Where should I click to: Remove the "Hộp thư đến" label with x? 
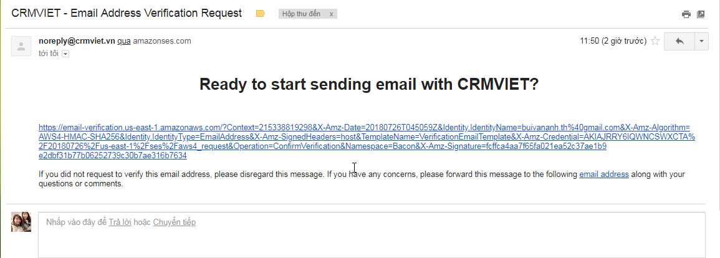(x=330, y=14)
